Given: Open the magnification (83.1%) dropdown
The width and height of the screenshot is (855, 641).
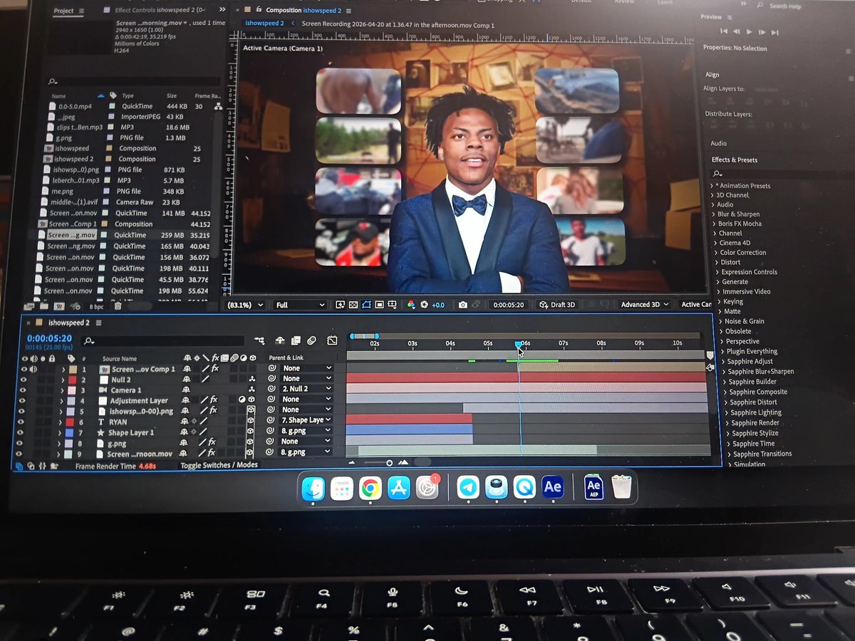Looking at the screenshot, I should coord(246,305).
